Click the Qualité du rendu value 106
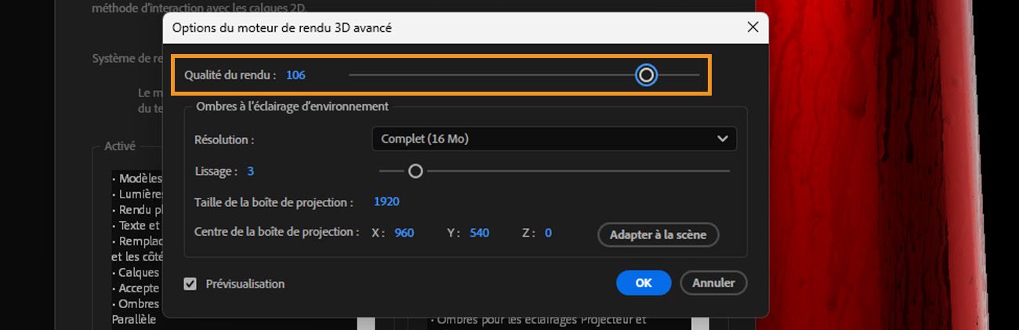The image size is (1019, 330). 296,75
